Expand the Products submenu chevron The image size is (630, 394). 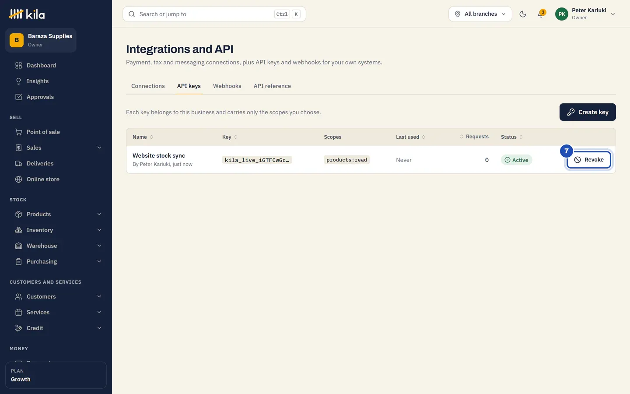click(99, 214)
